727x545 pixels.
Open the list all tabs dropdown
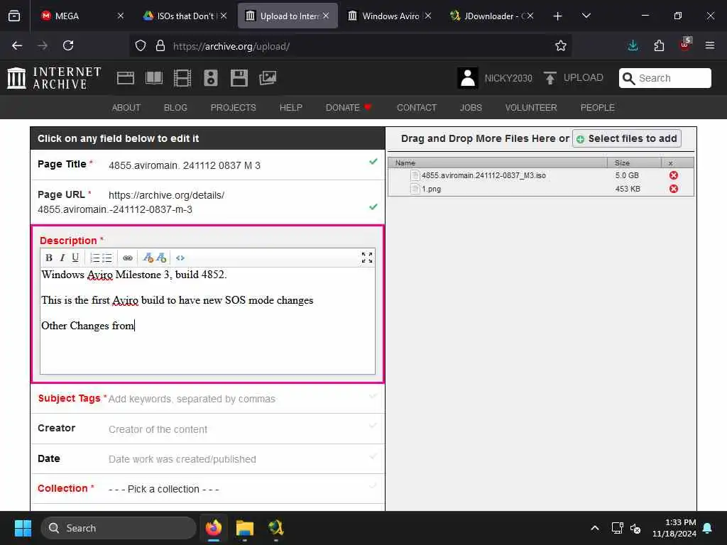point(586,16)
